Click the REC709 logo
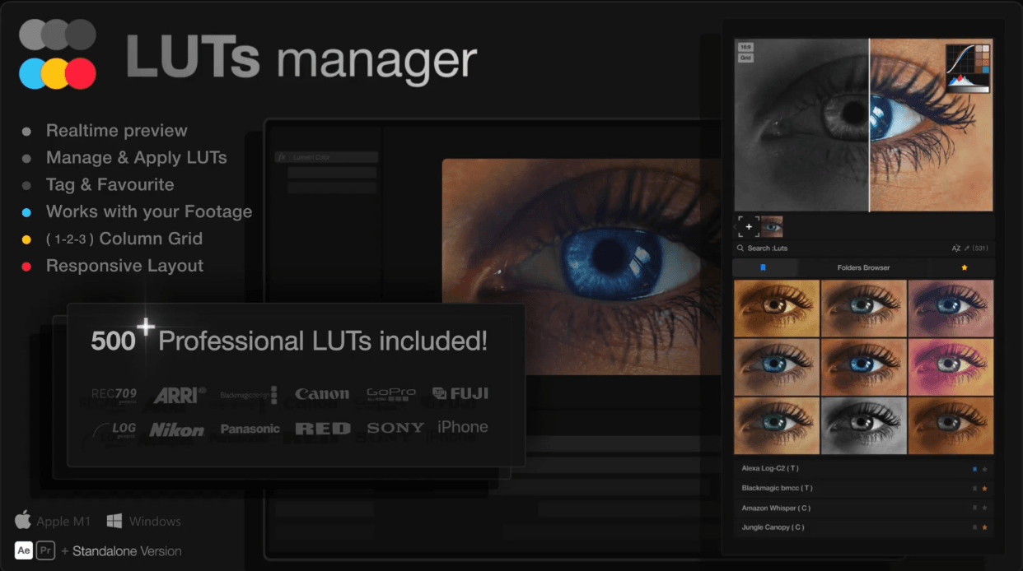Viewport: 1023px width, 571px height. 114,396
